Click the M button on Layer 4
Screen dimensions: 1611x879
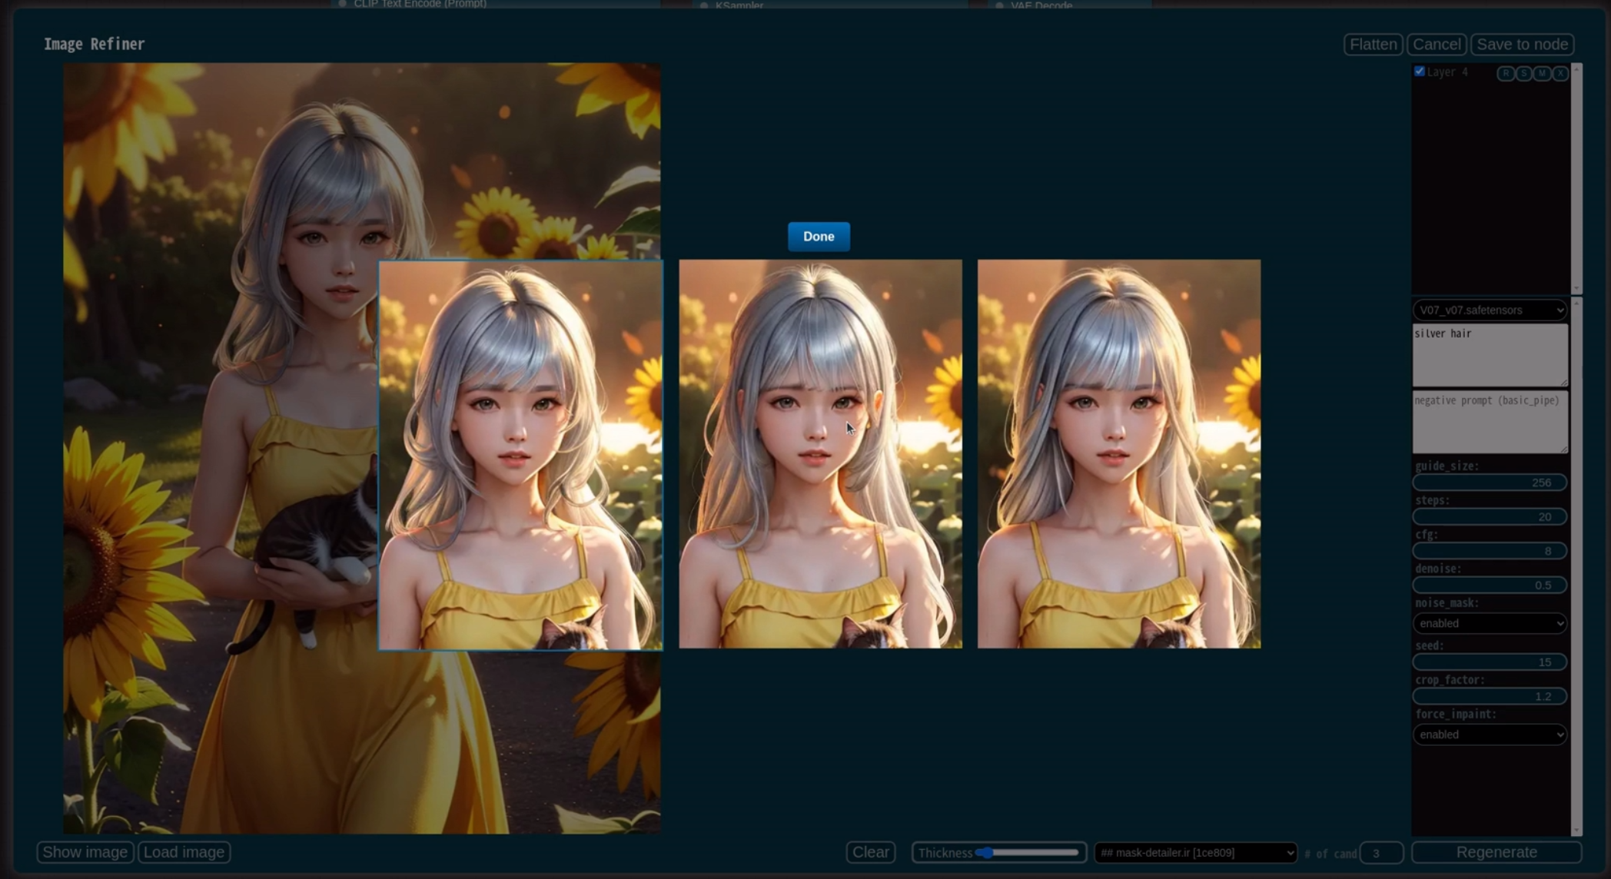pos(1542,73)
